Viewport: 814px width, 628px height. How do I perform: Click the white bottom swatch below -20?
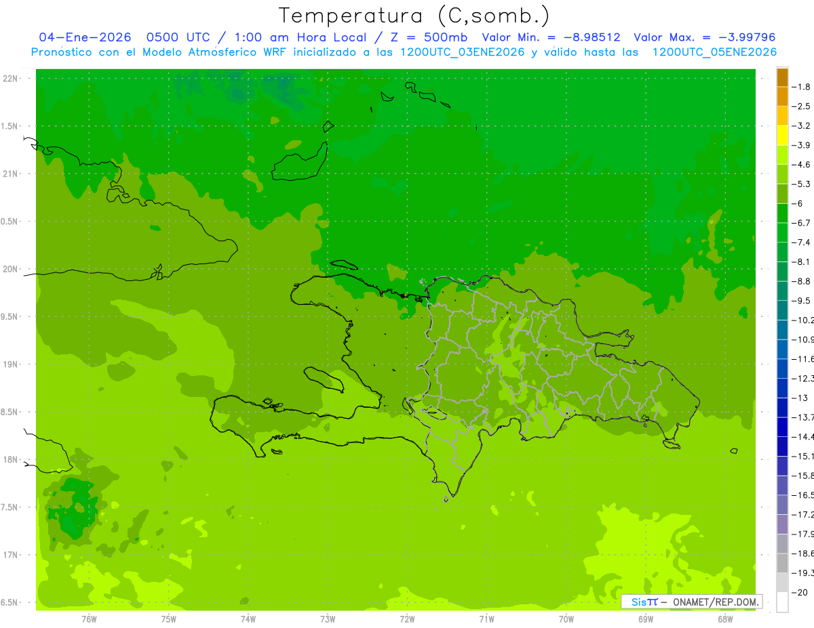[x=782, y=602]
